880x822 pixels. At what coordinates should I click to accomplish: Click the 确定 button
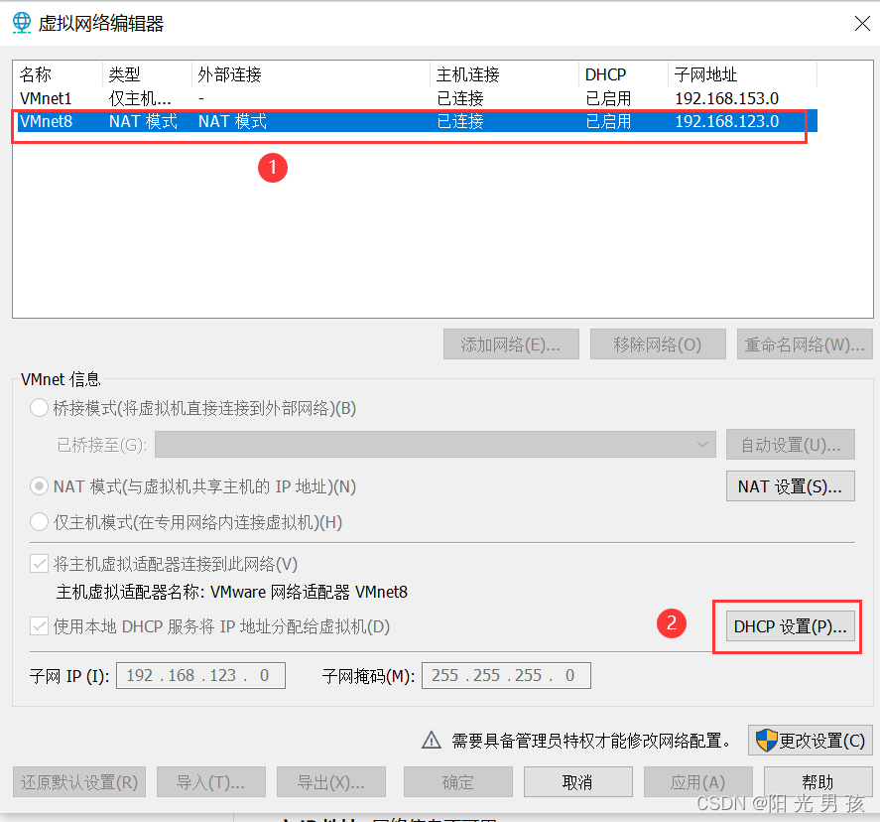click(x=458, y=781)
